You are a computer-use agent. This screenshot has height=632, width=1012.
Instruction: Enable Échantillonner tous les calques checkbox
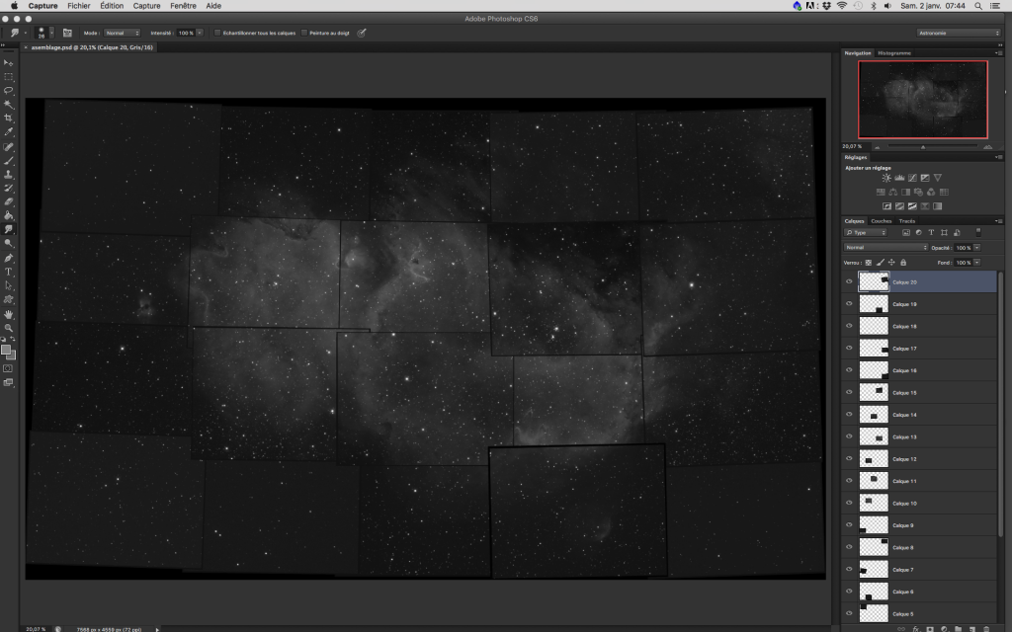[x=217, y=33]
